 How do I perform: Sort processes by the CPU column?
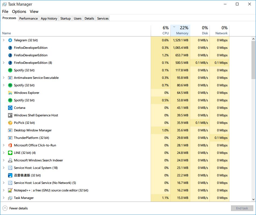point(161,31)
